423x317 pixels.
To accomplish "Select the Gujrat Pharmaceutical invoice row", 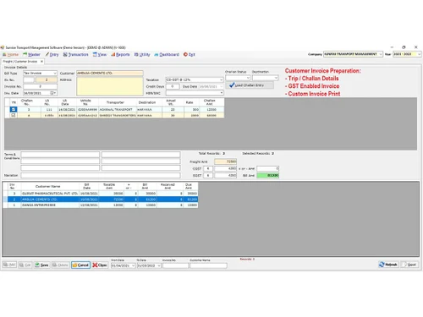I will (101, 194).
